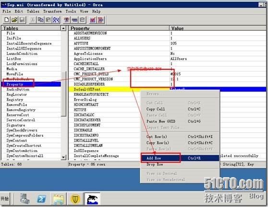This screenshot has width=268, height=207.
Task: Click the value cell AllUsers
Action: pos(218,59)
